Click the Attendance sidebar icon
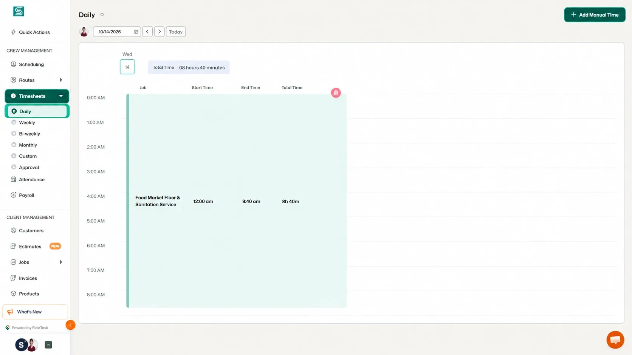 point(14,179)
